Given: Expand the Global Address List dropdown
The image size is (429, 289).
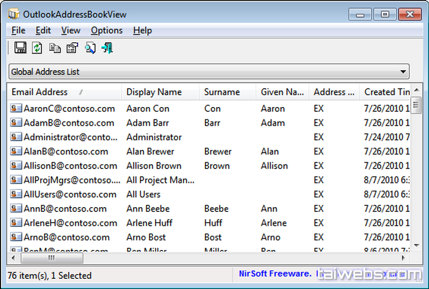Looking at the screenshot, I should point(403,72).
